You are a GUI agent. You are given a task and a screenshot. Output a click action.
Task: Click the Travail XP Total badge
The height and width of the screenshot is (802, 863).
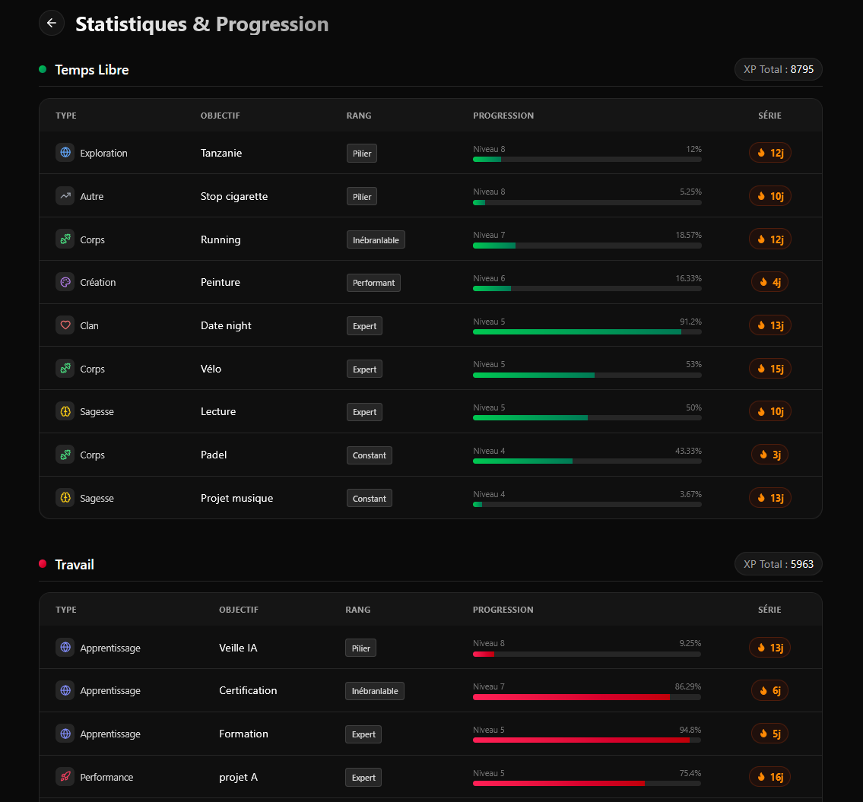778,564
